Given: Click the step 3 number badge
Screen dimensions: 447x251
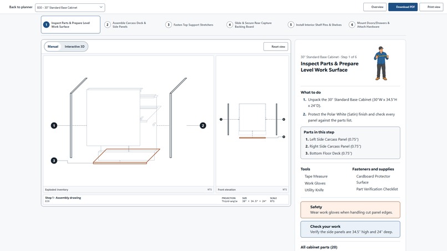Looking at the screenshot, I should [168, 25].
